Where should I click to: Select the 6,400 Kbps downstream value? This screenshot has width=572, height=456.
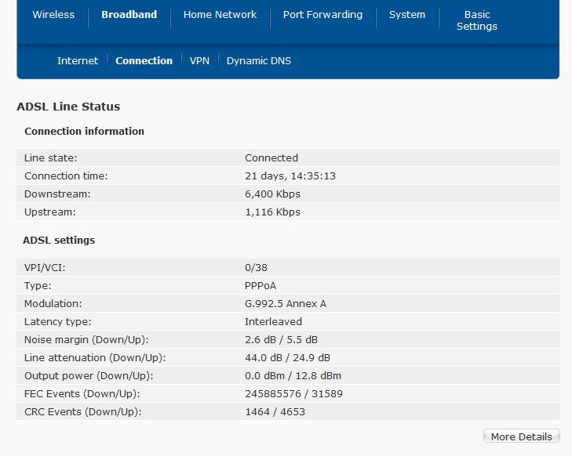click(272, 194)
